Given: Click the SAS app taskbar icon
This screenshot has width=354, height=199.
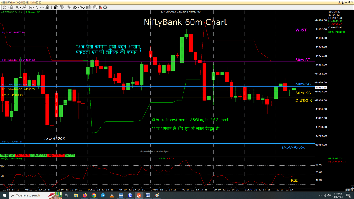Looking at the screenshot, I should coord(121,195).
